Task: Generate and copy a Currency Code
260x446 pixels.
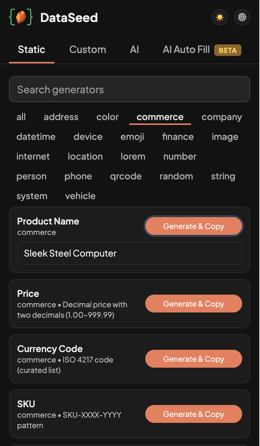Action: [x=193, y=359]
